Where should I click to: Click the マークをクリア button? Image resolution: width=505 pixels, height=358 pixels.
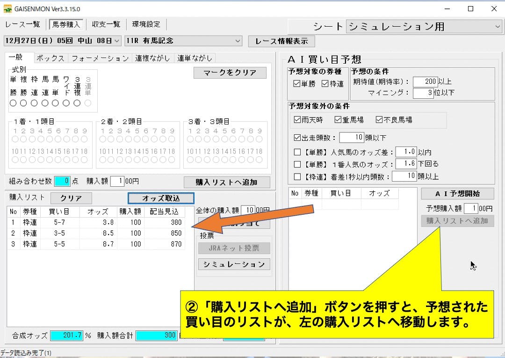(230, 73)
